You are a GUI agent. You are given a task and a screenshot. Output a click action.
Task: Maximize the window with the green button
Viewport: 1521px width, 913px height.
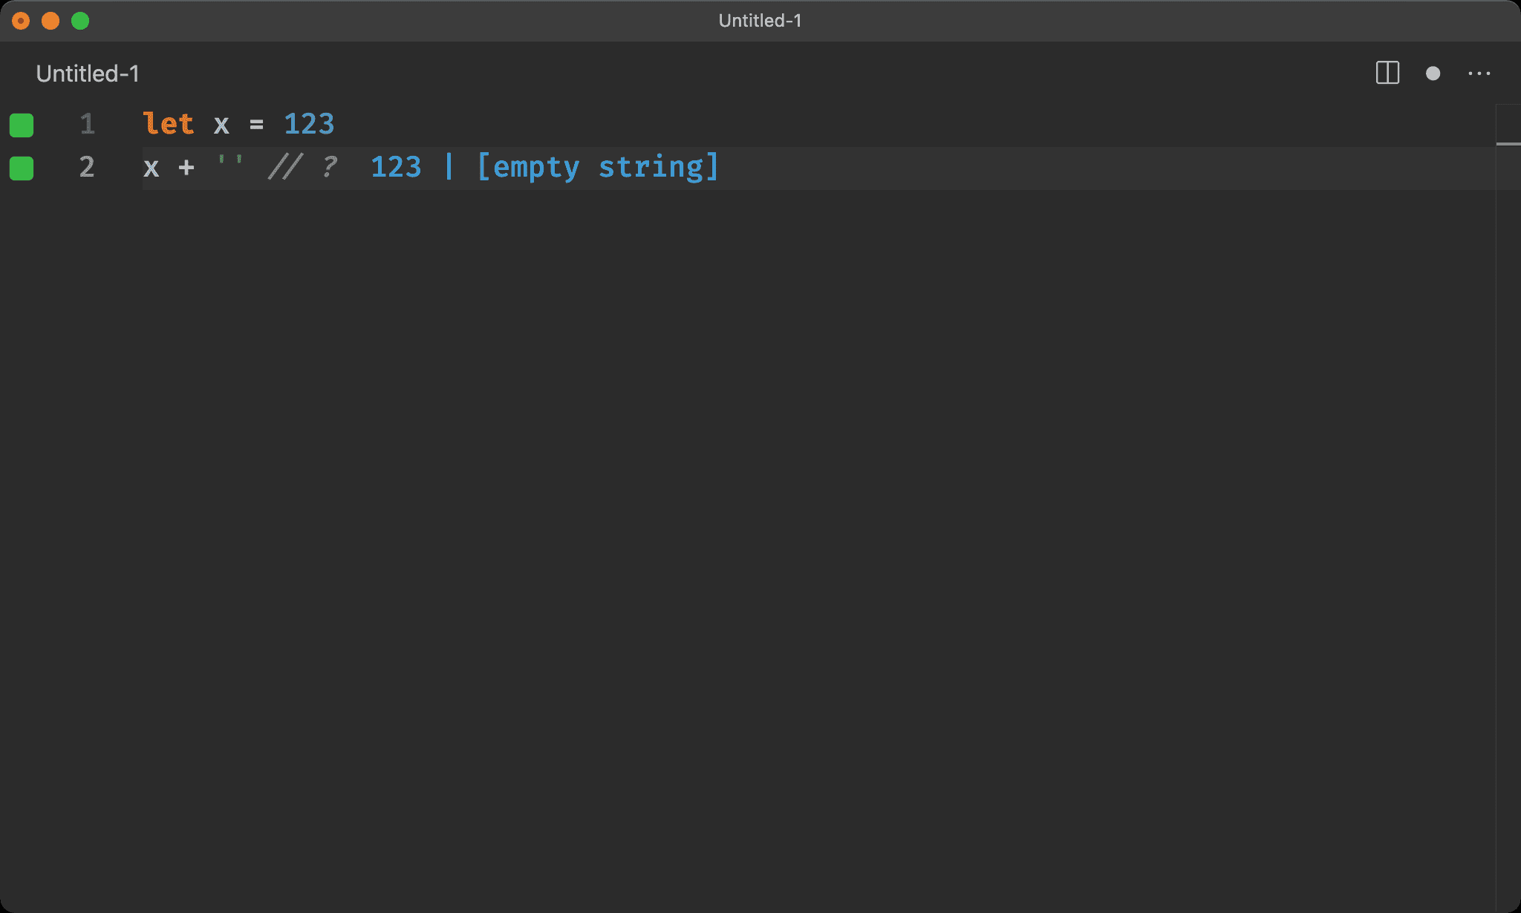[x=80, y=21]
